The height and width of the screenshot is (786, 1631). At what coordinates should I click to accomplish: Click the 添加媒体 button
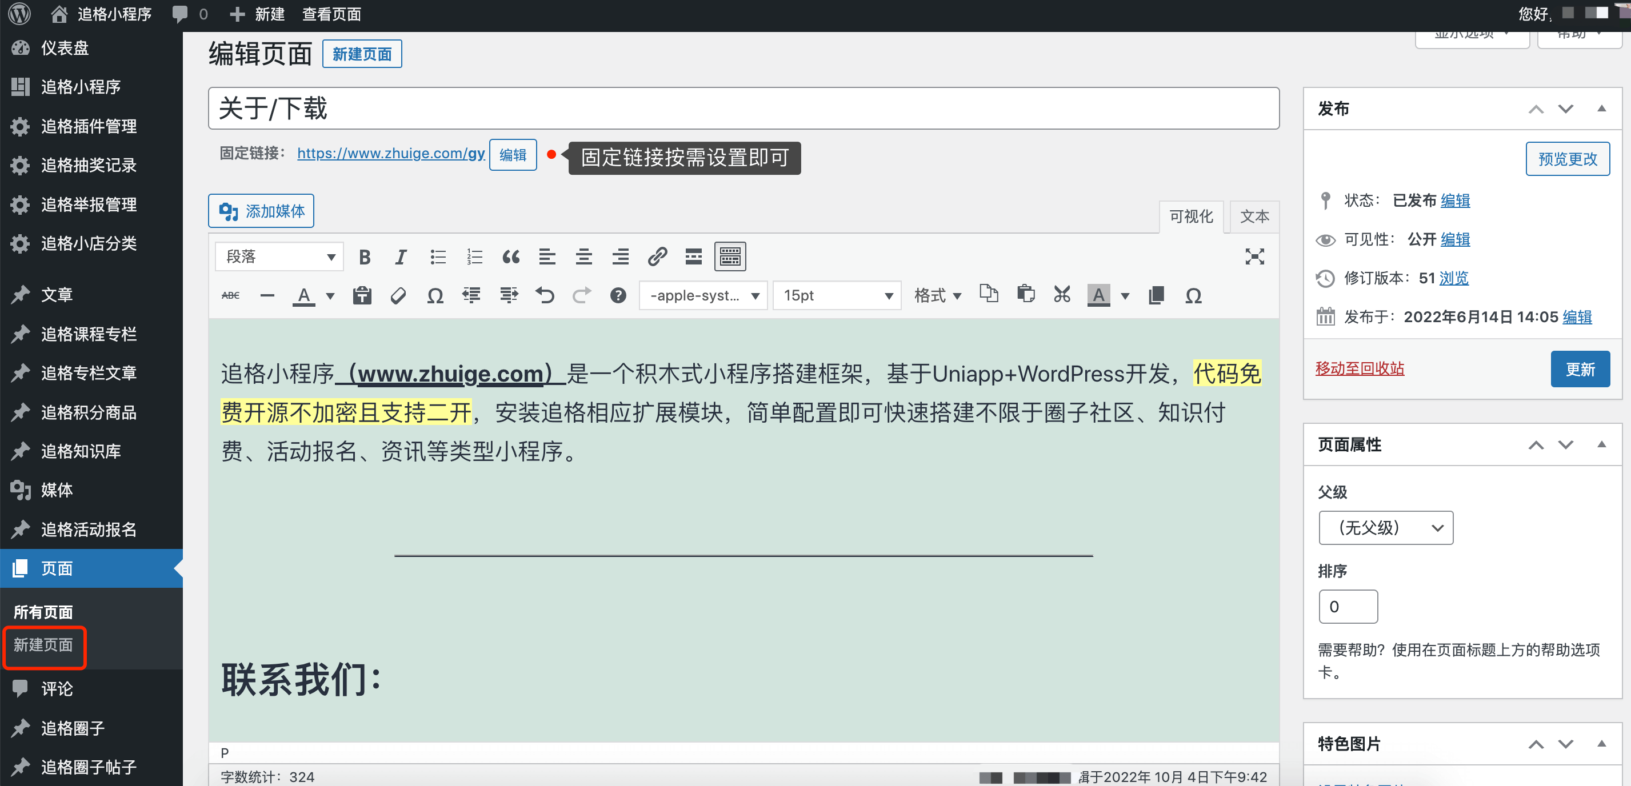point(261,211)
